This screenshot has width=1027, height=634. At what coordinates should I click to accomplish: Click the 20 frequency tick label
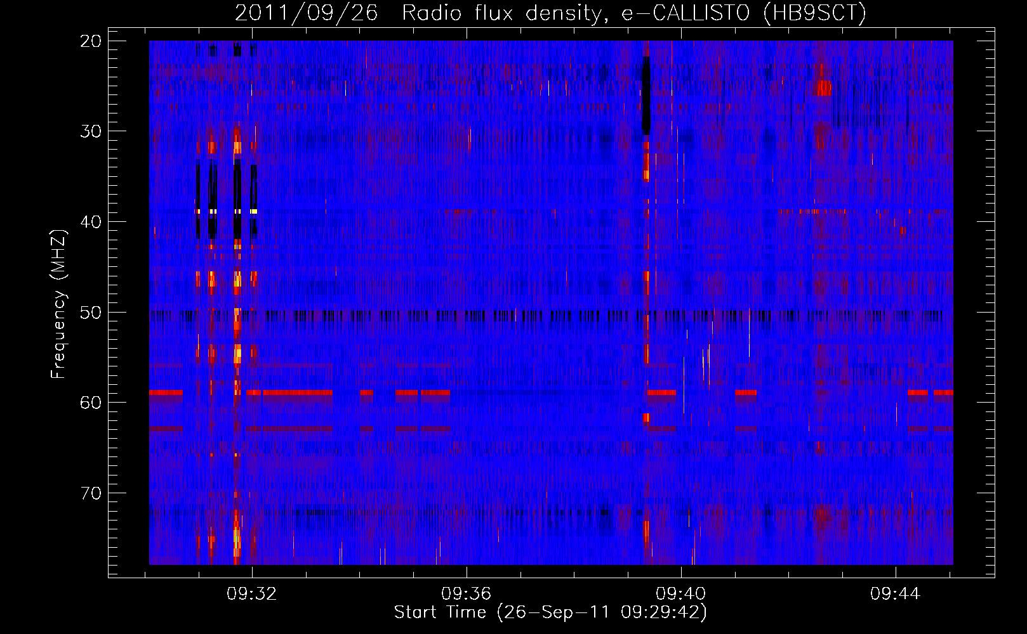coord(91,41)
